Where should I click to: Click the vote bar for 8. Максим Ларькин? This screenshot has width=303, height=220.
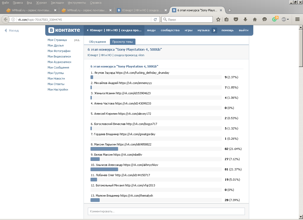click(156, 149)
